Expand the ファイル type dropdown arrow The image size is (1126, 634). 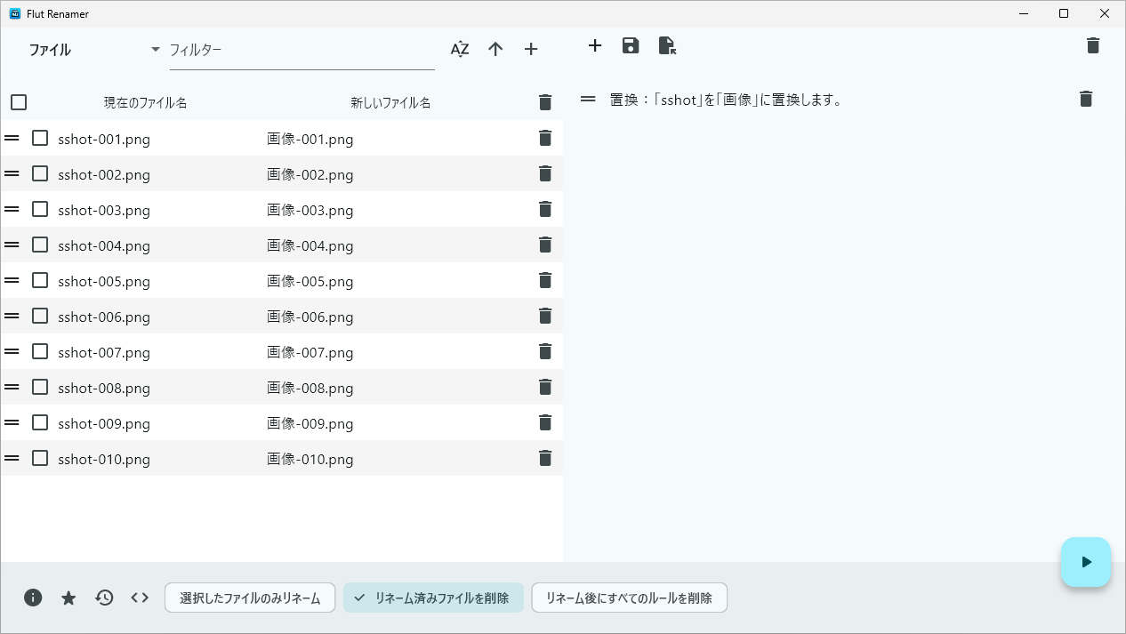pyautogui.click(x=156, y=50)
